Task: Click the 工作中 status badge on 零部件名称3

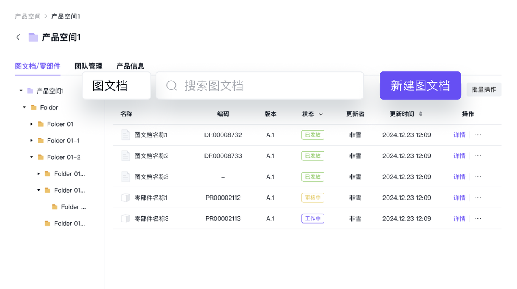Action: (313, 218)
